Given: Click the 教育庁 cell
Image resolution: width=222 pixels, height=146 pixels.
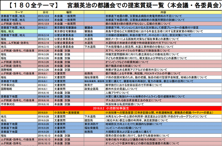Looking at the screenshot, I should coord(94,85).
